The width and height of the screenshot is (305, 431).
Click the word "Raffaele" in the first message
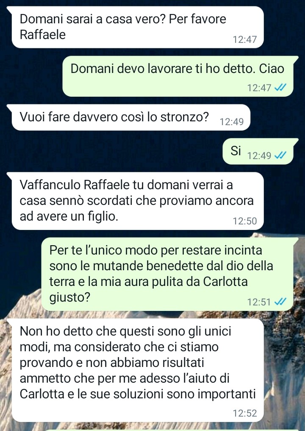43,35
